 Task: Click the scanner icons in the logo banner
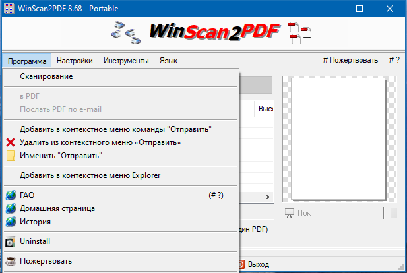click(x=126, y=33)
